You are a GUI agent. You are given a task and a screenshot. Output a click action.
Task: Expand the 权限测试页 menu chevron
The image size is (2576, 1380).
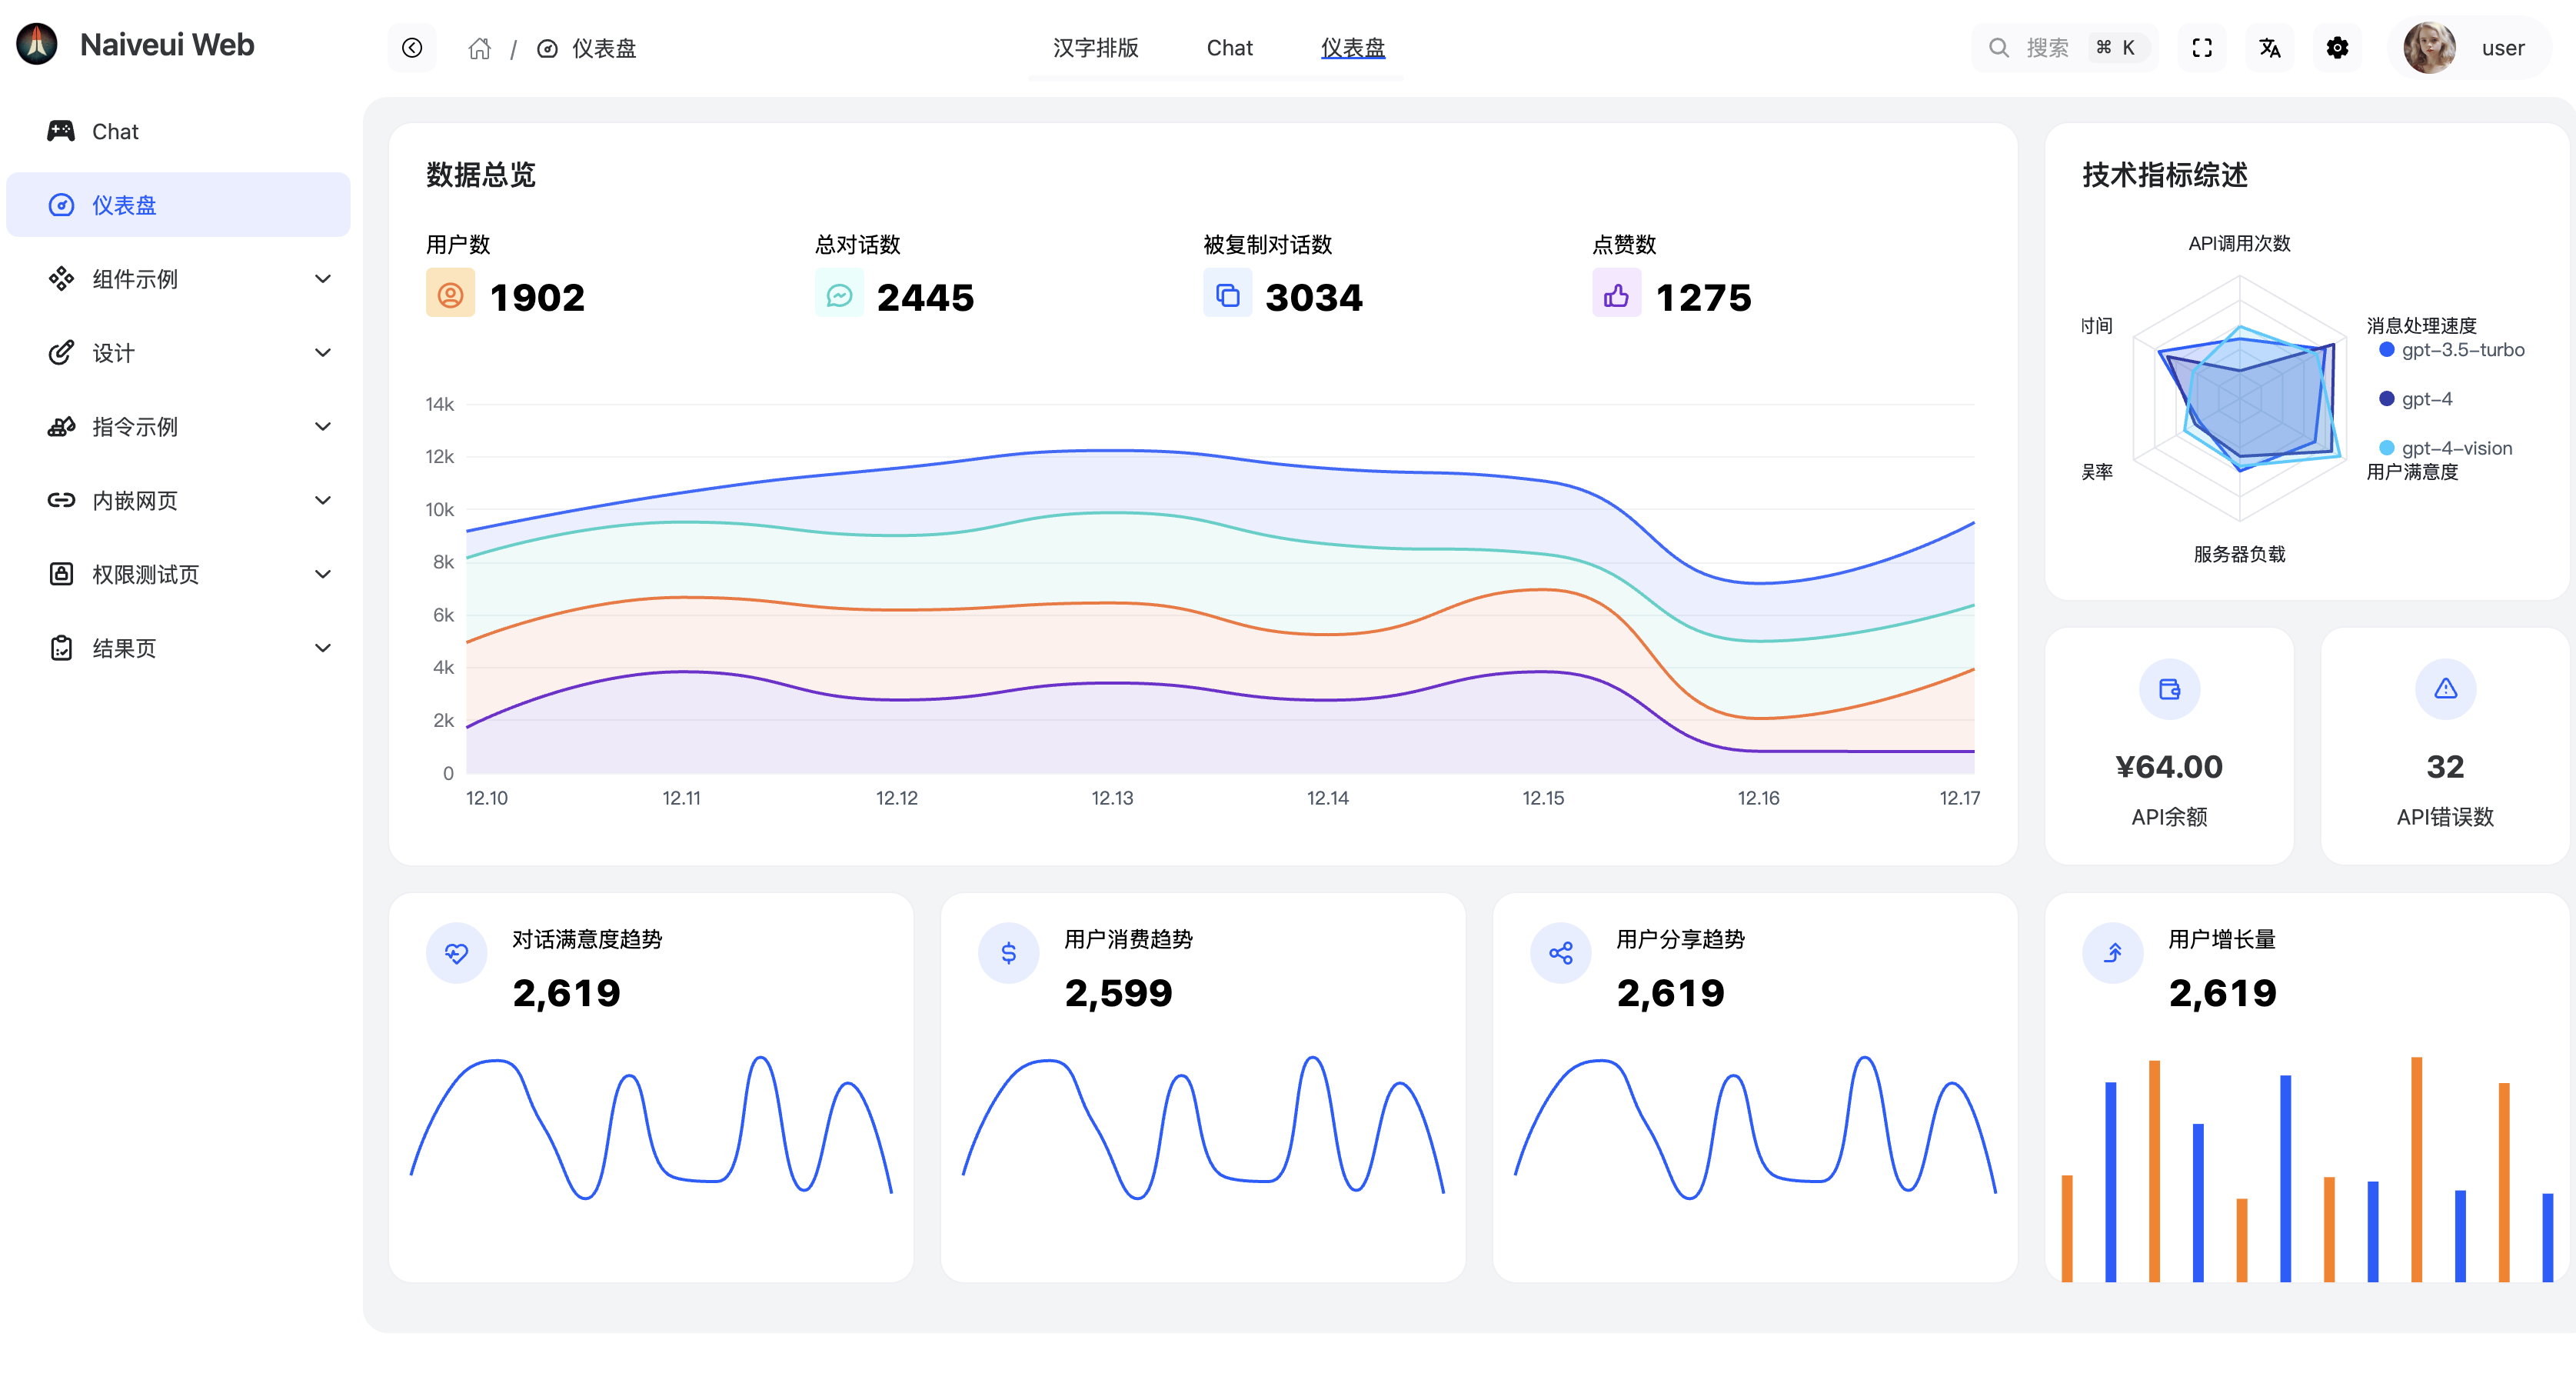pos(322,575)
